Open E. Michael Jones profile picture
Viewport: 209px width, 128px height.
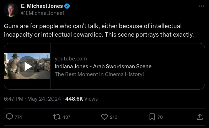pos(11,10)
